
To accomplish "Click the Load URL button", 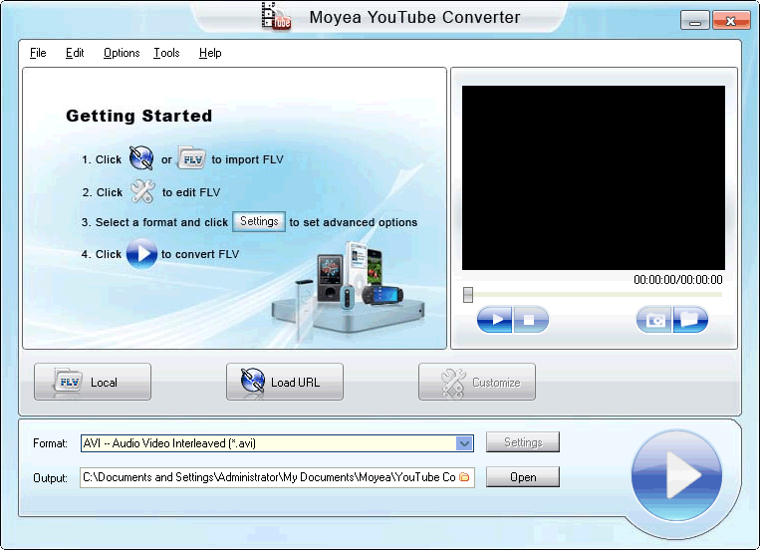I will pyautogui.click(x=285, y=382).
